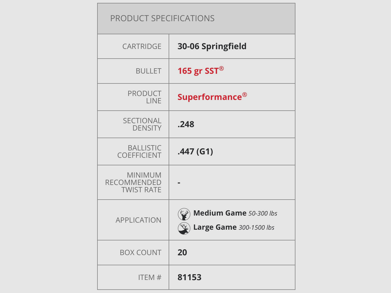391x293 pixels.
Task: Click the Item # row label
Action: coord(150,277)
